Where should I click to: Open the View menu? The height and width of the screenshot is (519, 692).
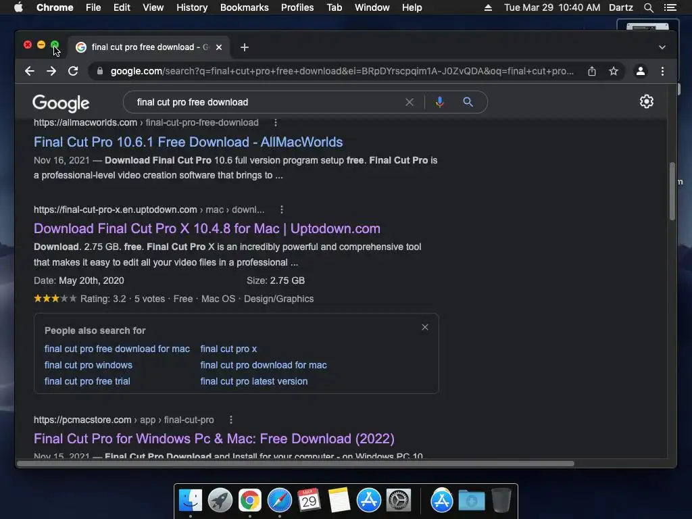(x=153, y=7)
